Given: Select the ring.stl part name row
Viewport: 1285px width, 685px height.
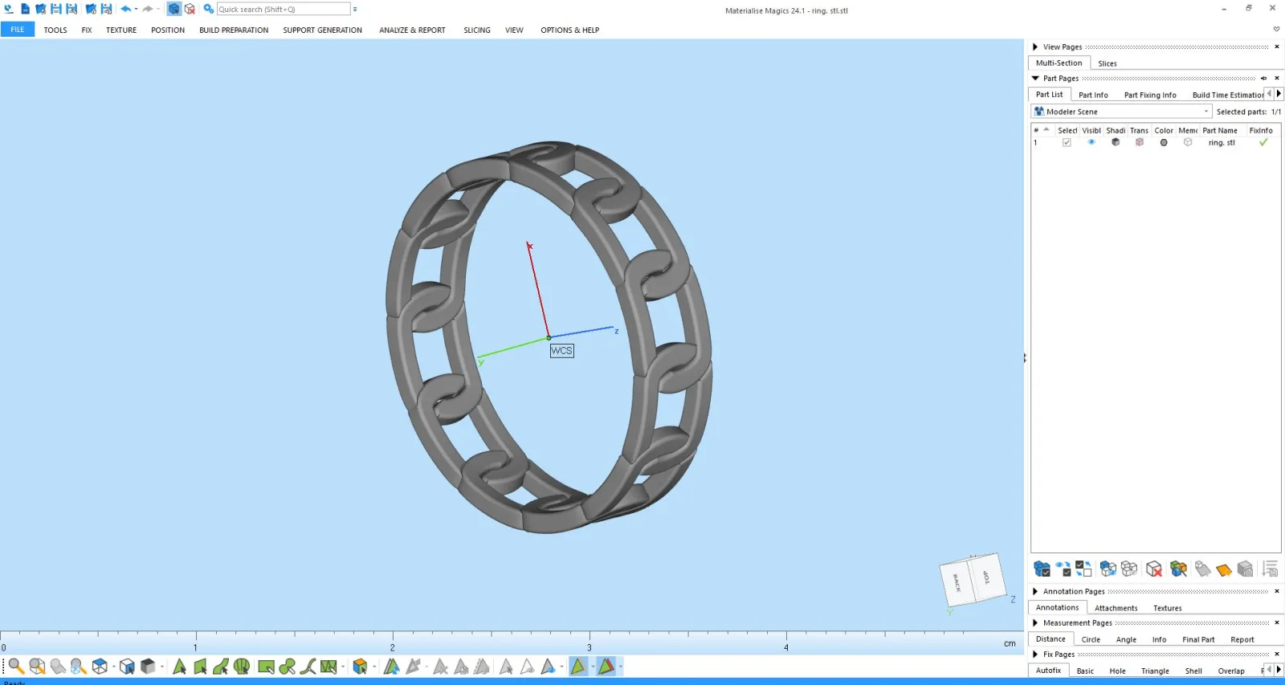Looking at the screenshot, I should (1222, 142).
